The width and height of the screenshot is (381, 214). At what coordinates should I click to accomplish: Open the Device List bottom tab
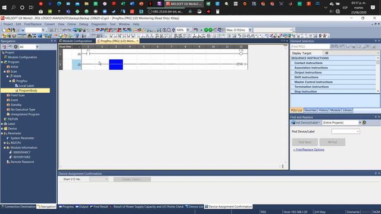point(195,207)
